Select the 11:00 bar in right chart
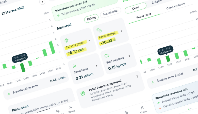This screenshot has width=198, height=114. pyautogui.click(x=159, y=61)
